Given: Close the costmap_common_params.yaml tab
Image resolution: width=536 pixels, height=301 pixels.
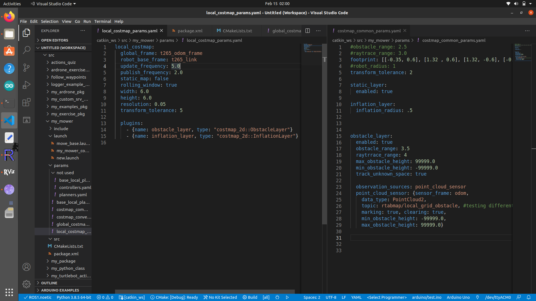Looking at the screenshot, I should [405, 31].
